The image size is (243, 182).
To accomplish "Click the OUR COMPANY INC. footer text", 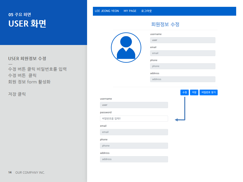I will click(30, 173).
